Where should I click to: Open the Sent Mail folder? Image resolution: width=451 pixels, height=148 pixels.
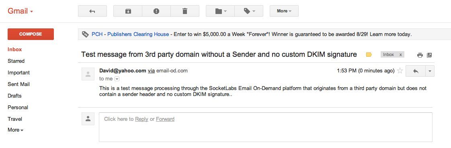(x=19, y=84)
